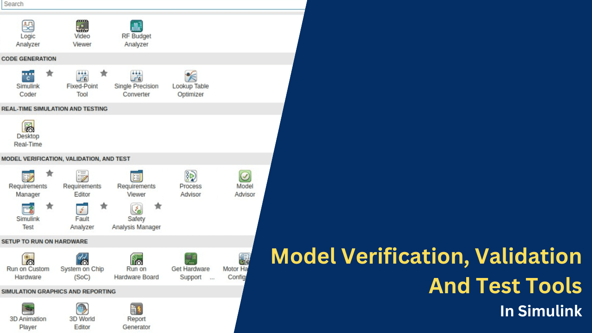Open the Report Generator app
592x333 pixels.
point(136,316)
